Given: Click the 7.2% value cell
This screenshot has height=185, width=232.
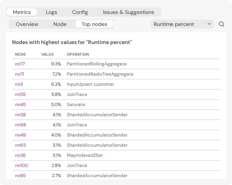Looking at the screenshot, I should coord(56,74).
